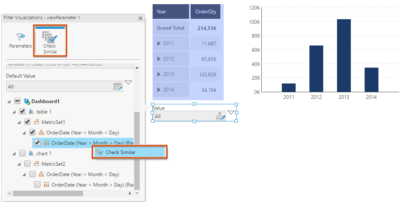Click the Dashboard1 pie icon
Screen dimensions: 401x202
(x=26, y=101)
